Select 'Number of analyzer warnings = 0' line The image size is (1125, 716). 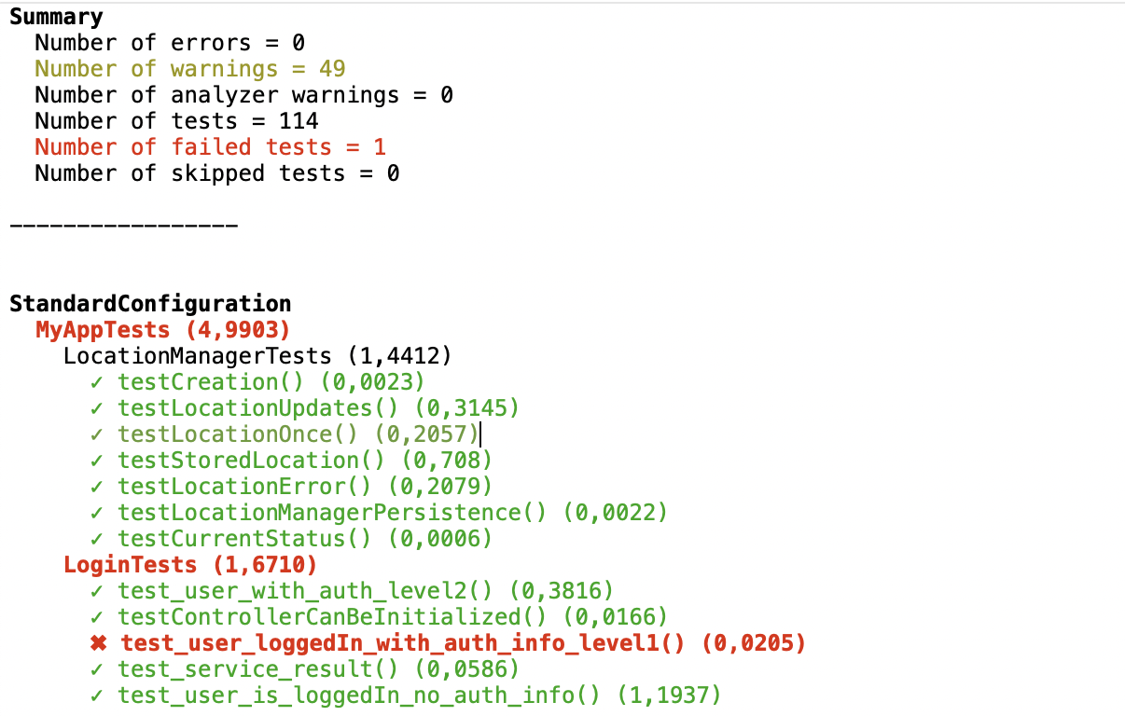[244, 95]
